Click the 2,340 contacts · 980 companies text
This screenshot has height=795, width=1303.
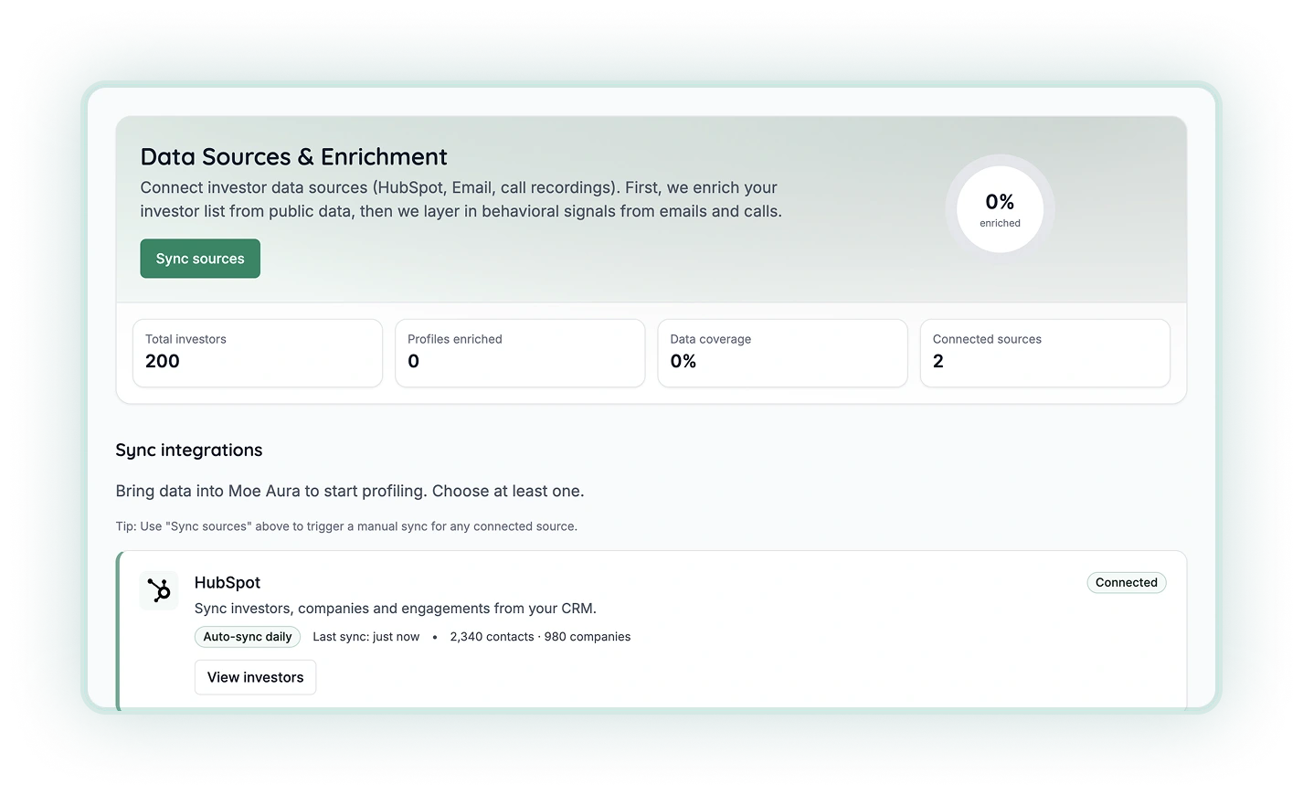click(x=540, y=637)
